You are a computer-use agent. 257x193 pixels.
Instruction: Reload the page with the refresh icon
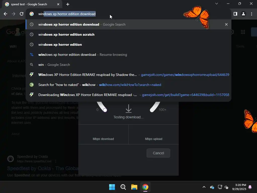click(x=22, y=14)
